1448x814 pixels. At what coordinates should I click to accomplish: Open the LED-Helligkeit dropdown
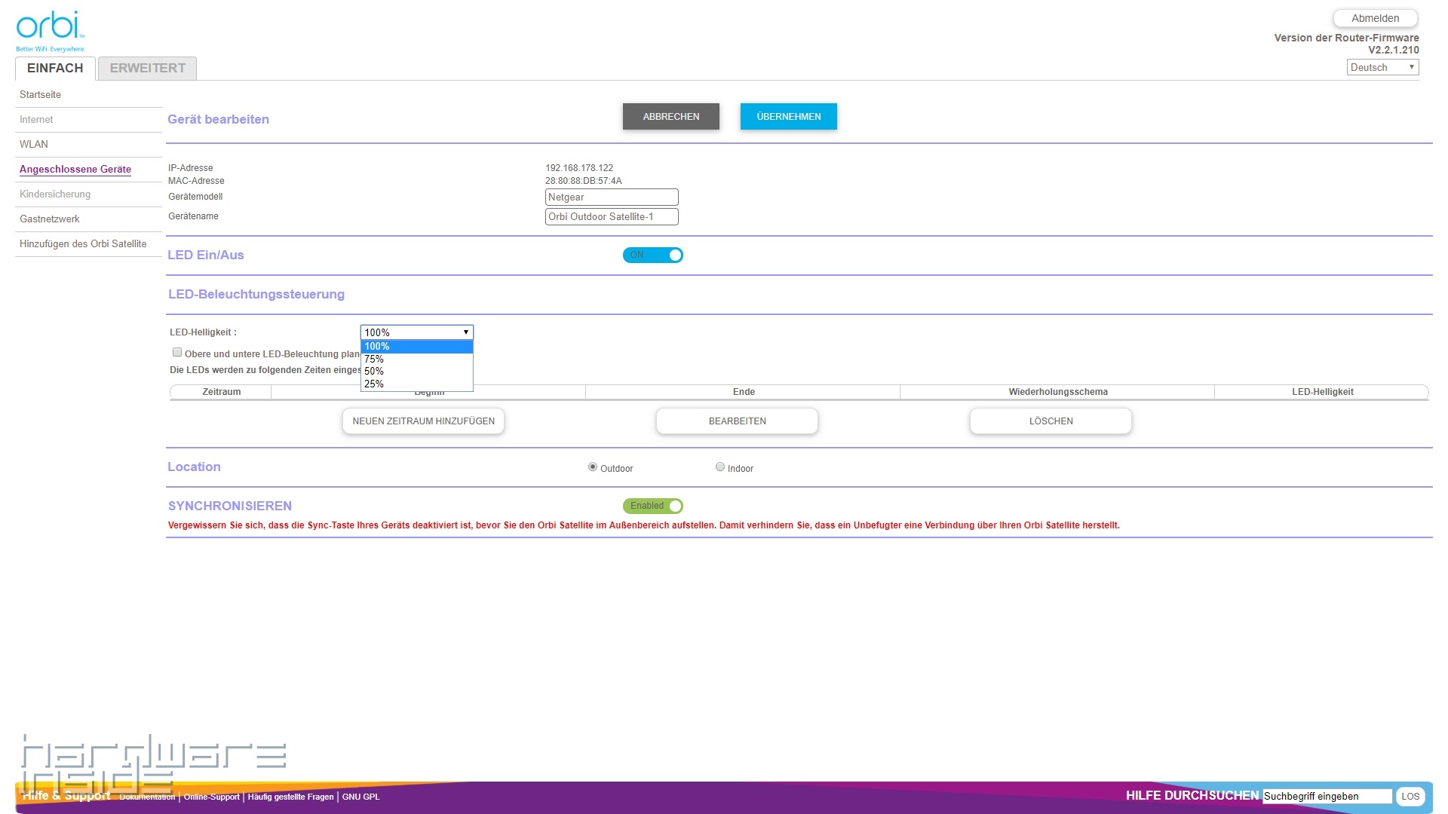[416, 332]
